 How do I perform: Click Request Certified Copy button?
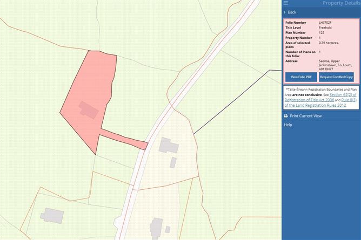click(x=336, y=77)
